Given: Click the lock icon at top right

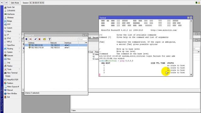Looking at the screenshot, I should tap(199, 3).
